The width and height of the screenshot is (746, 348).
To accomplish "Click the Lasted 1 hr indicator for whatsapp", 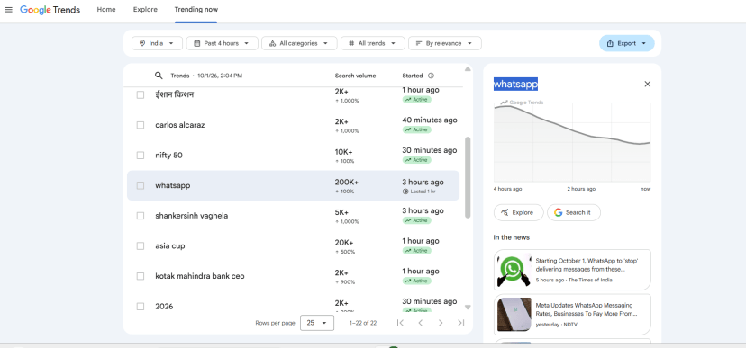I will (x=419, y=192).
